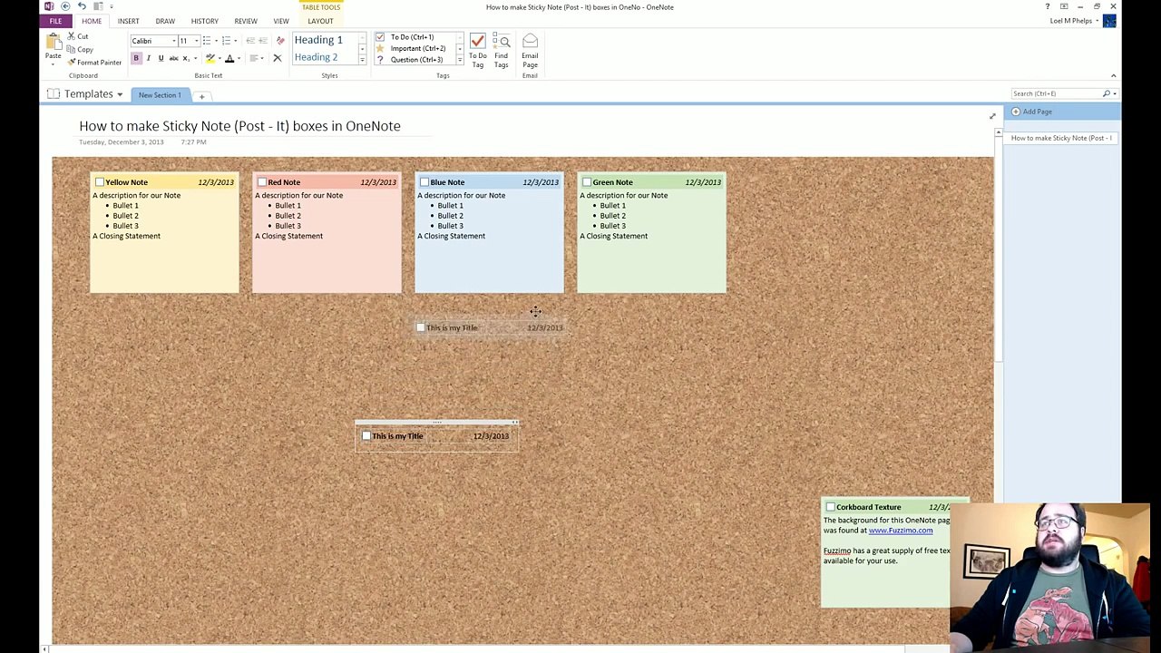
Task: Toggle Underline formatting
Action: pyautogui.click(x=161, y=58)
